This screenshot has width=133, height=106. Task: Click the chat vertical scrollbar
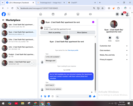tap(95, 67)
